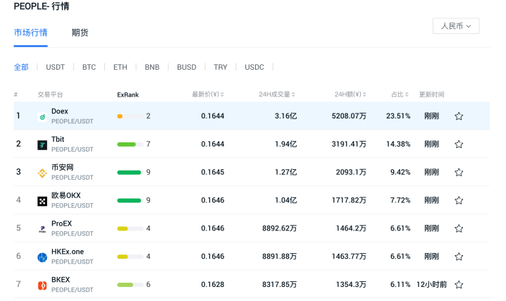This screenshot has width=506, height=301.
Task: Click the 更新时间 column header
Action: [x=431, y=94]
